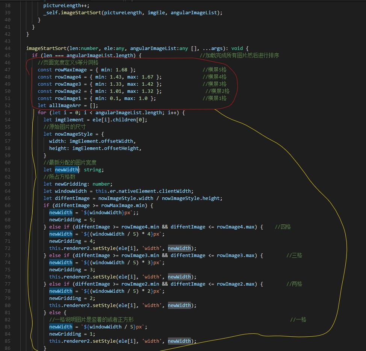Viewport: 366px width, 351px height.
Task: Click "rowImage4" in its const declaration
Action: (x=68, y=77)
